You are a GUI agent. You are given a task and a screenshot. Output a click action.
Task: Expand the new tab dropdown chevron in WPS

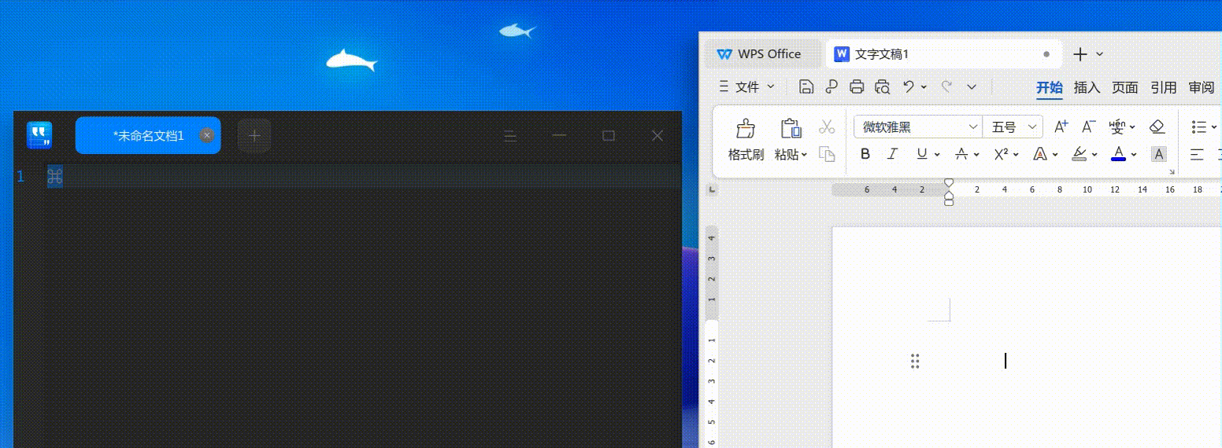[x=1100, y=54]
